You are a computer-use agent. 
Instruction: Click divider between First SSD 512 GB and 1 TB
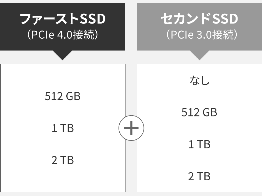point(63,112)
